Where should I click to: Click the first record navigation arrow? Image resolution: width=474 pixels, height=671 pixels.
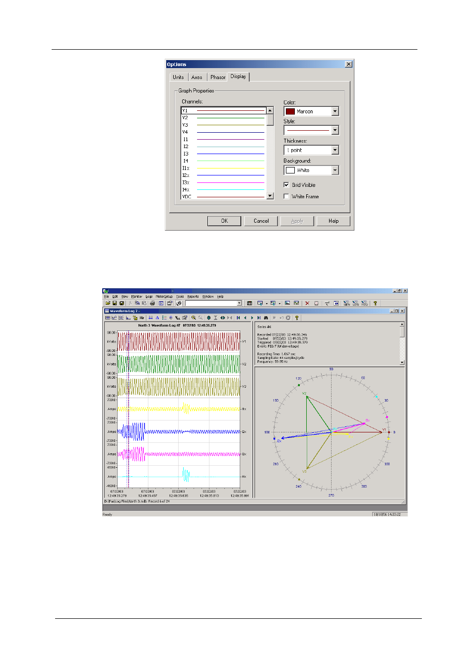point(238,318)
